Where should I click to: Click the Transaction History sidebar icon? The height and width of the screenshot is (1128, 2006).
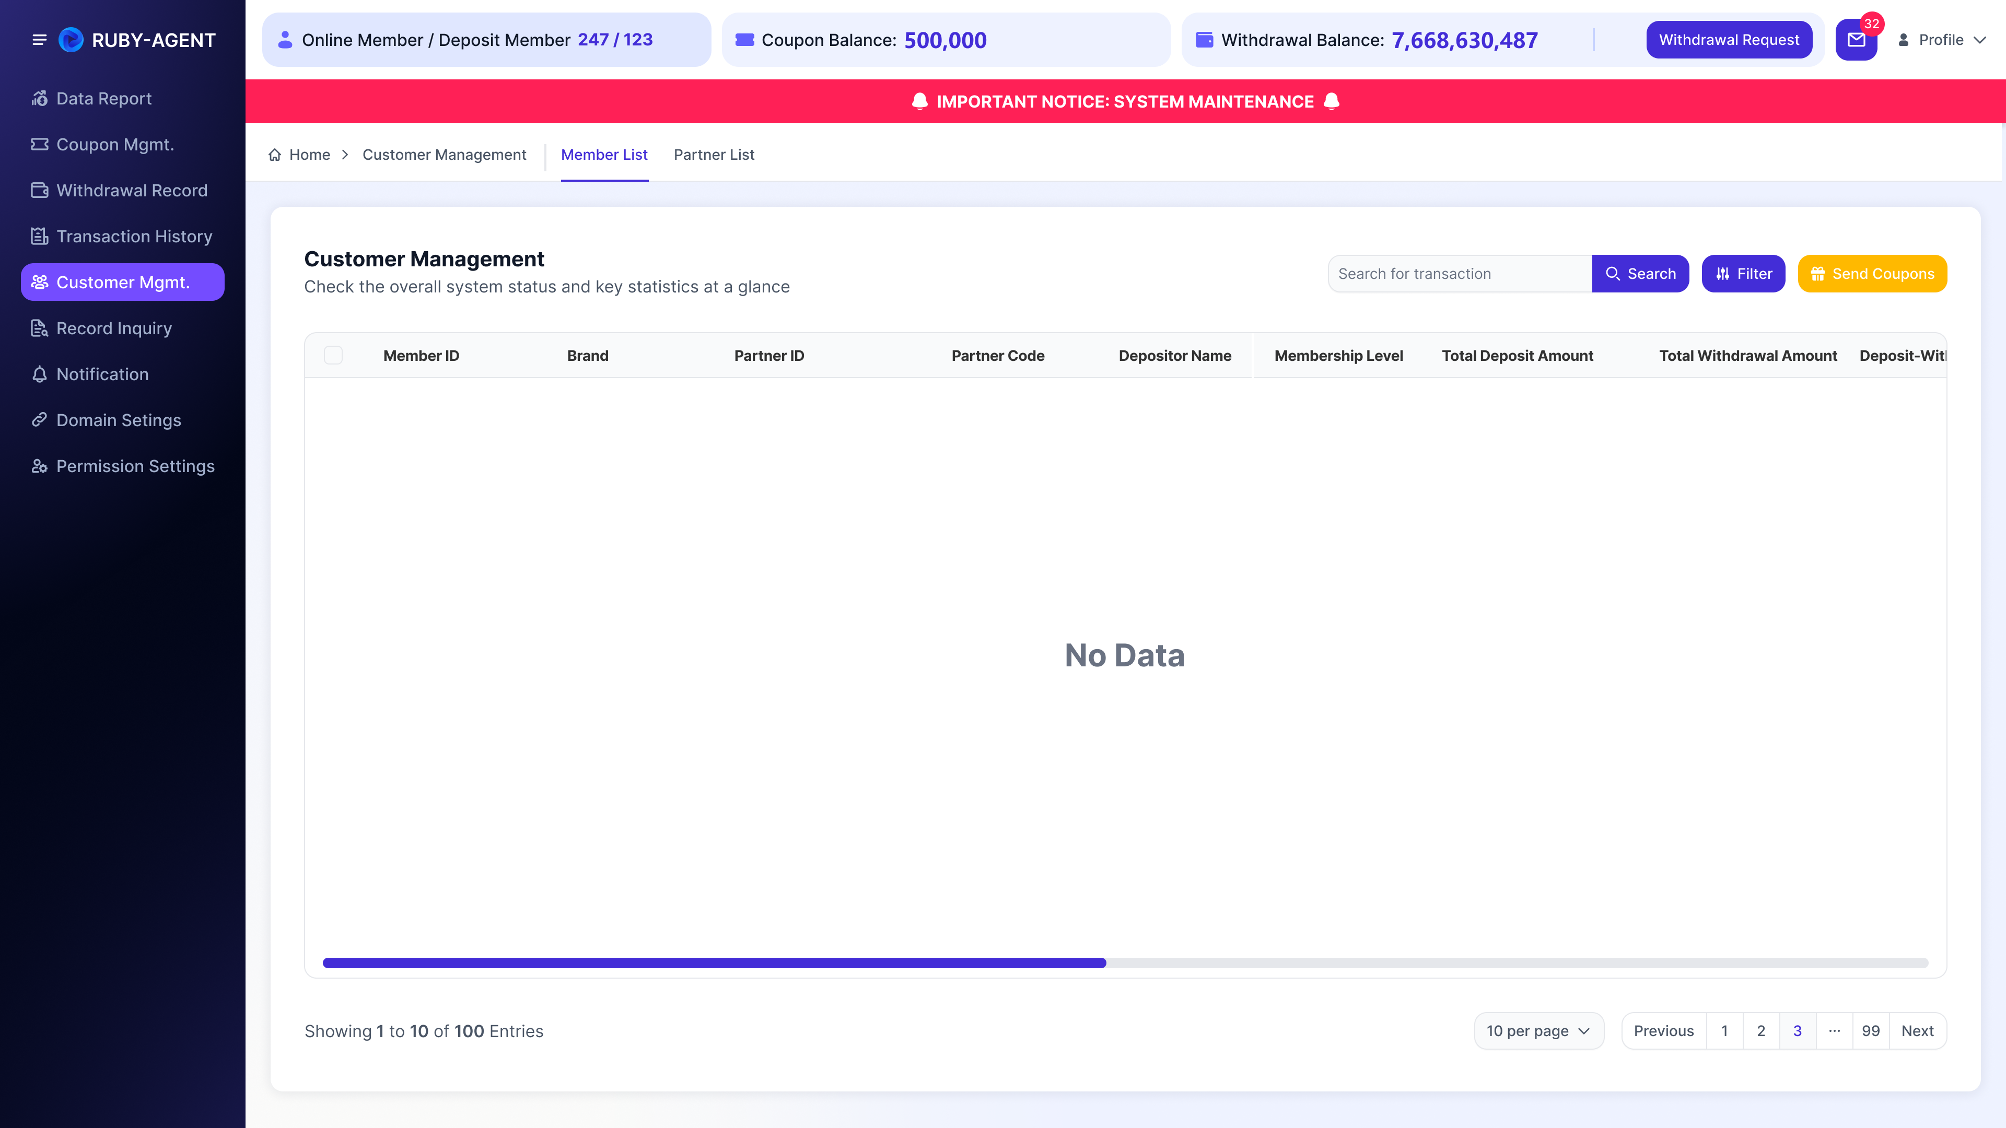pyautogui.click(x=40, y=237)
